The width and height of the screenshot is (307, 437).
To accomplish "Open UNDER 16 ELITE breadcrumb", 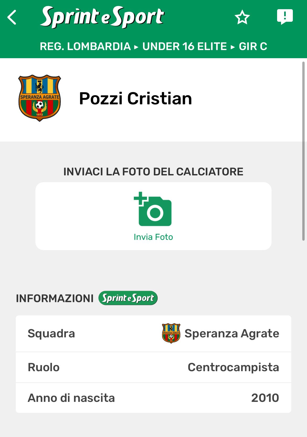I will (x=184, y=46).
